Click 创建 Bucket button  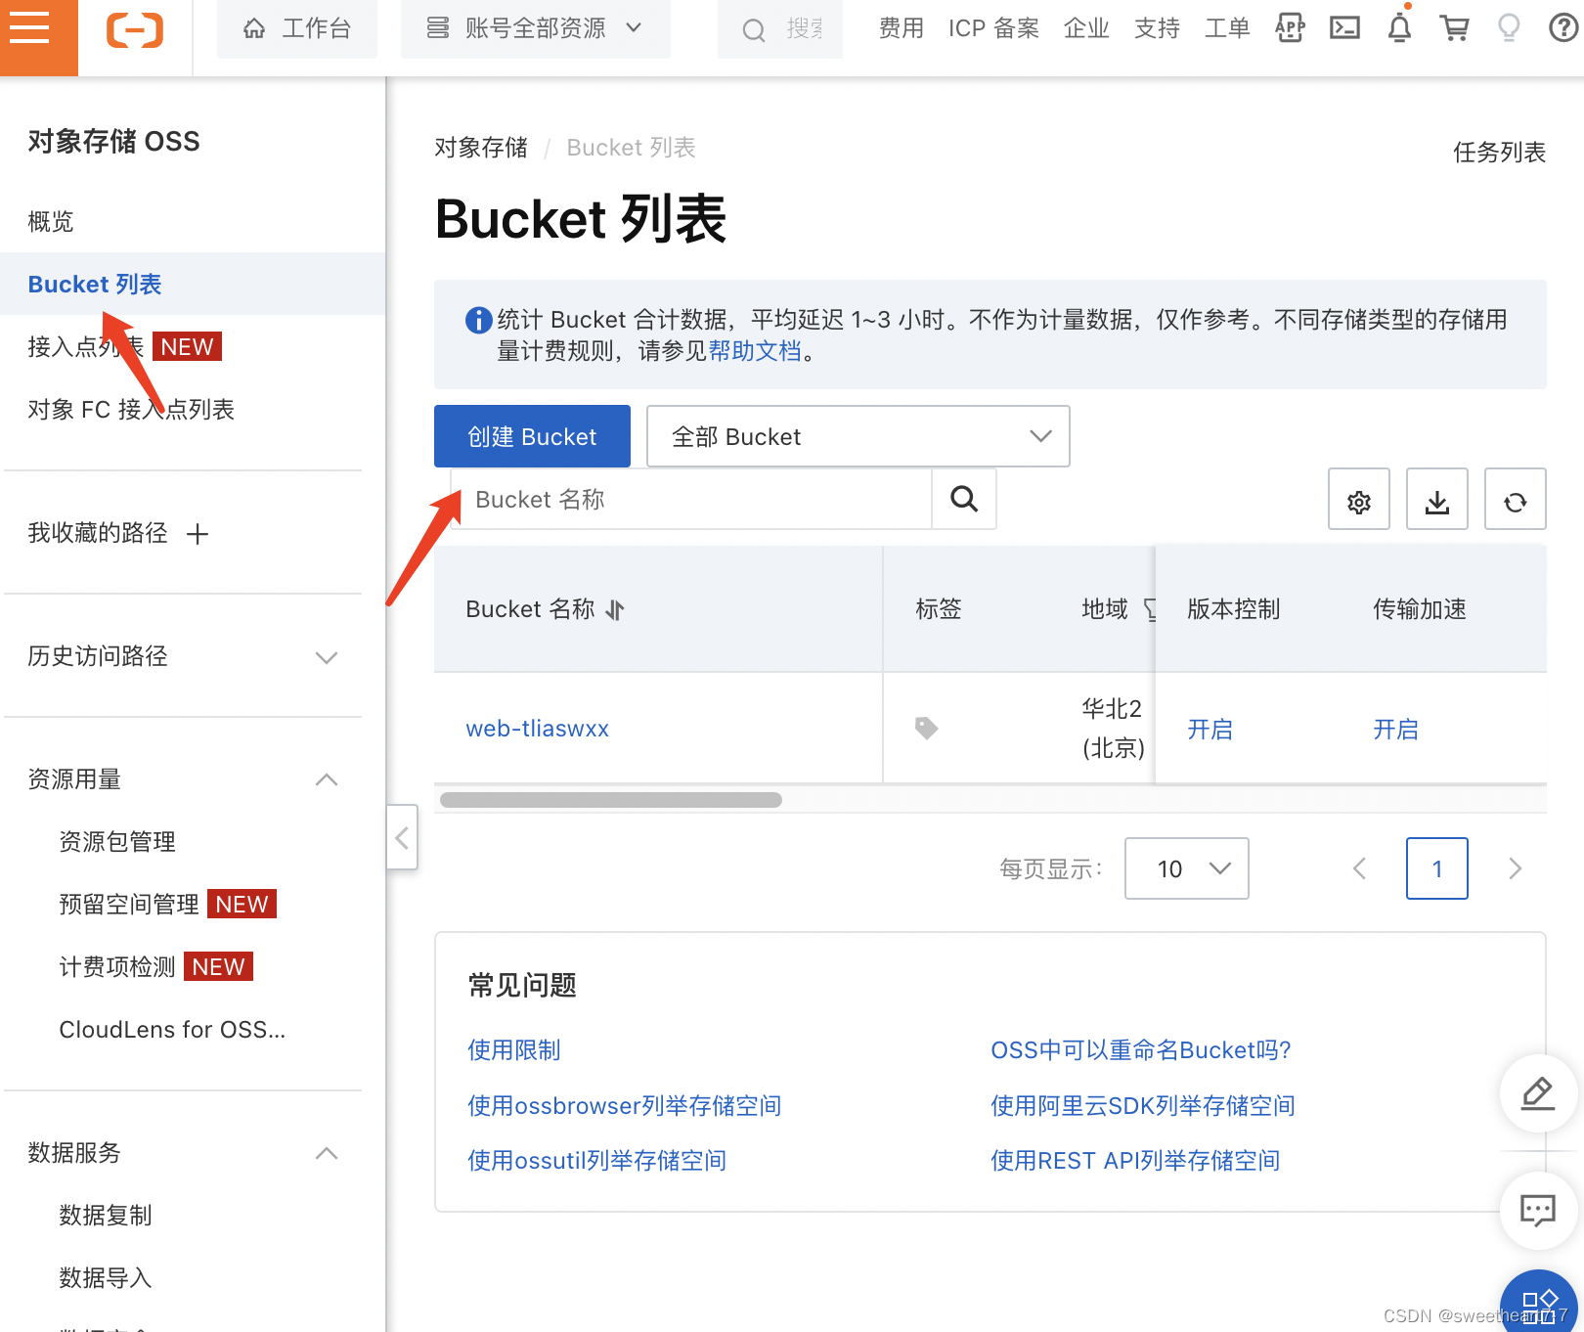(x=532, y=436)
